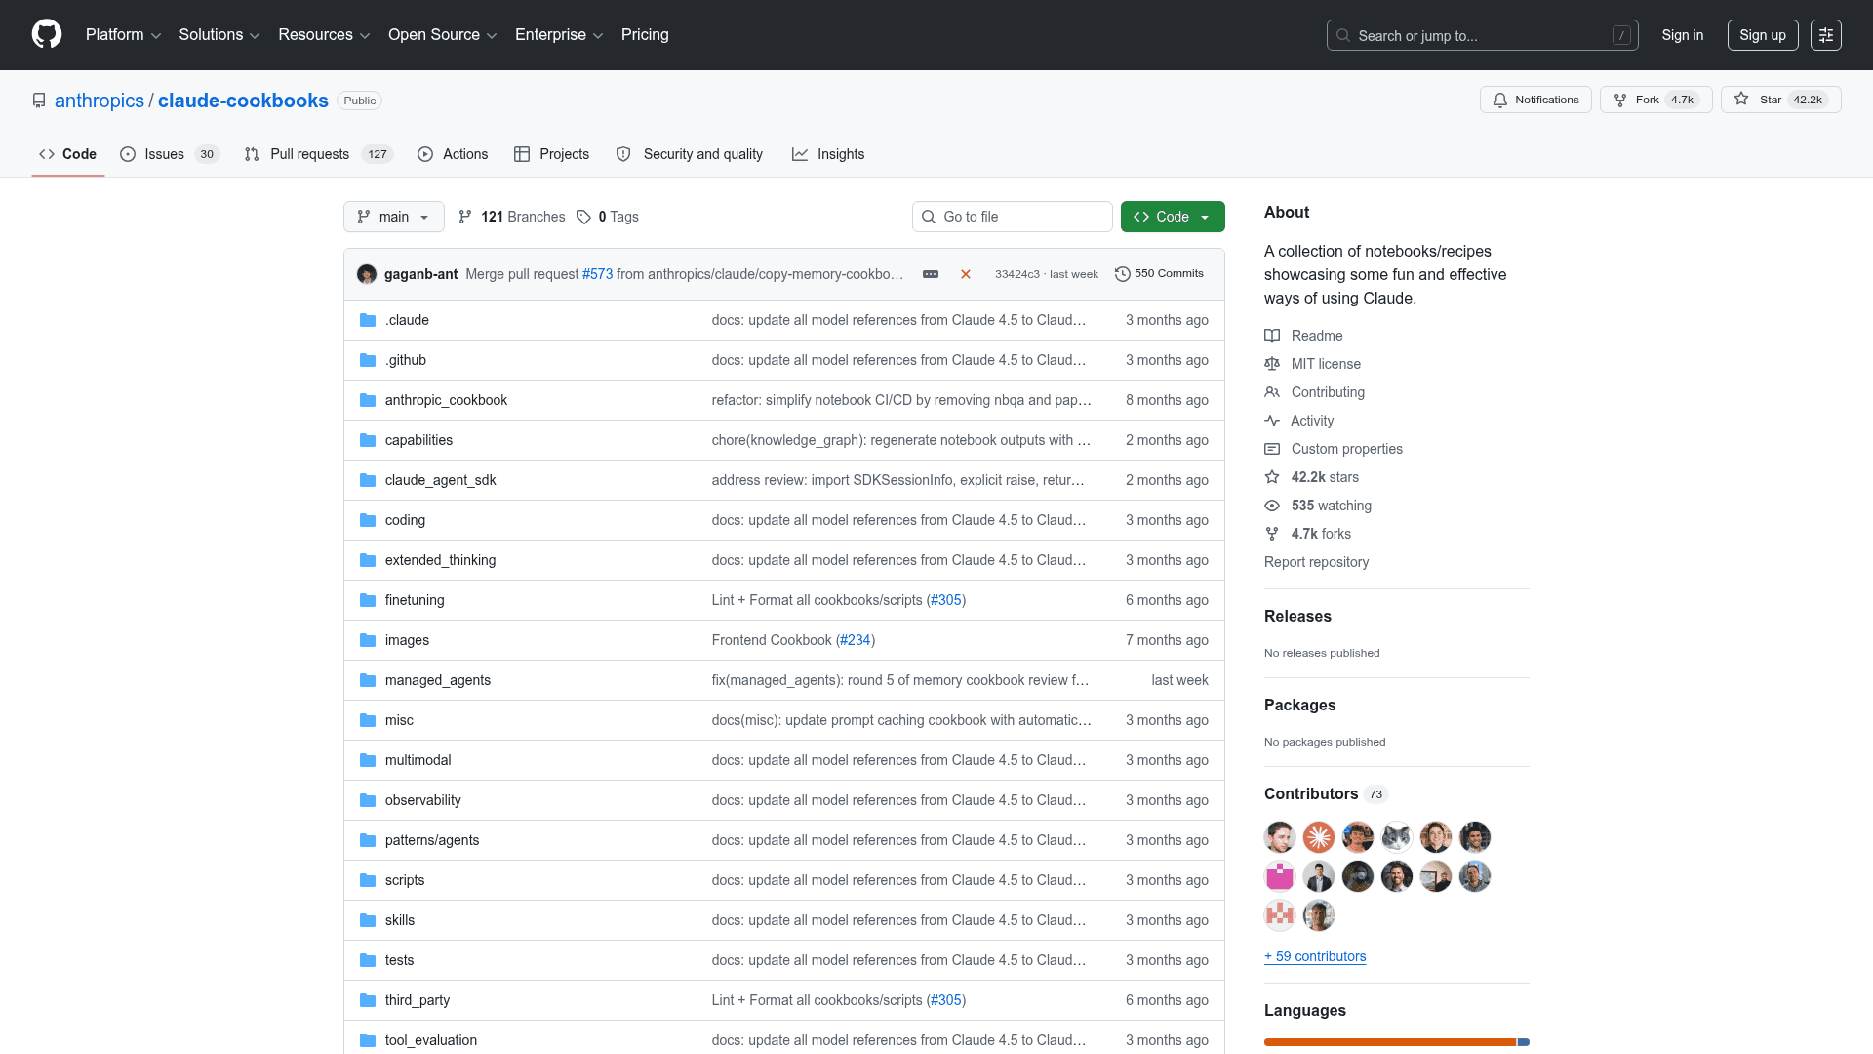
Task: Click the .claude folder icon
Action: click(x=368, y=320)
